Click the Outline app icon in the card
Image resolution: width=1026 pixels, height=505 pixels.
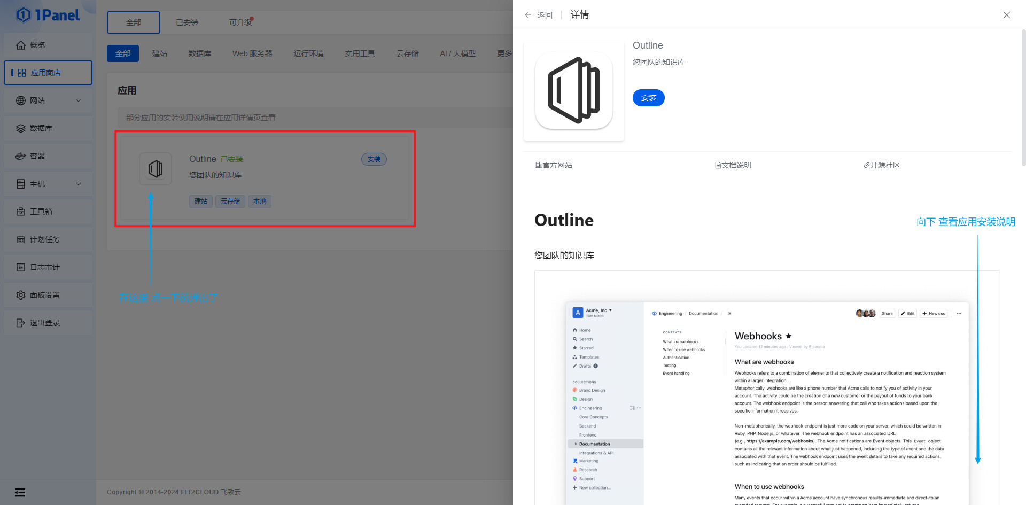click(156, 169)
